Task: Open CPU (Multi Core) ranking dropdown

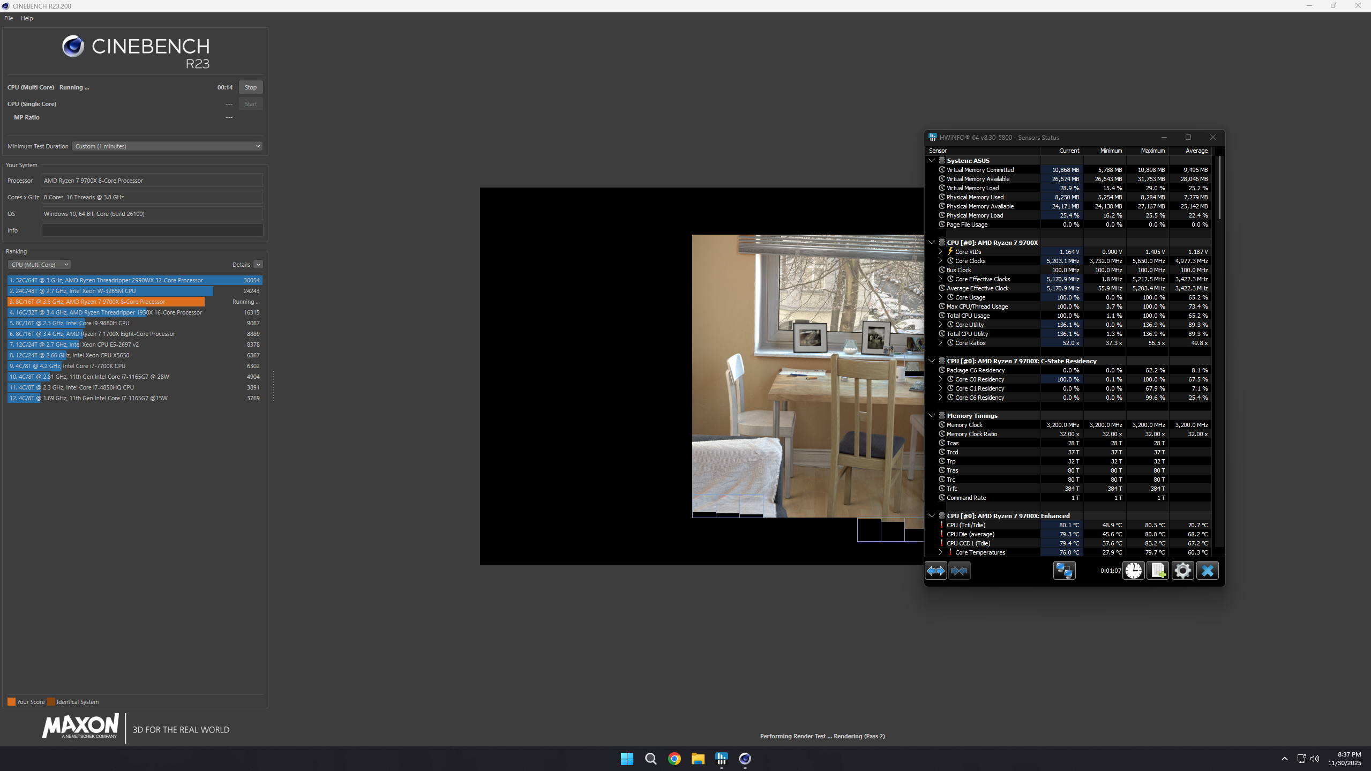Action: click(39, 265)
